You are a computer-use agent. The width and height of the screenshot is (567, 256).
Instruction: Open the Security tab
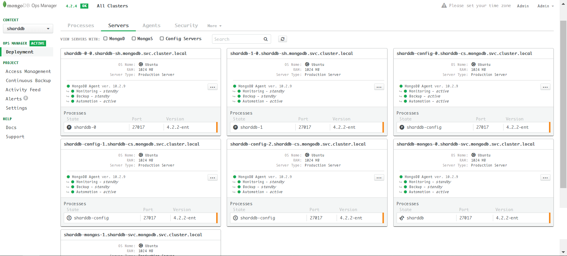click(186, 25)
